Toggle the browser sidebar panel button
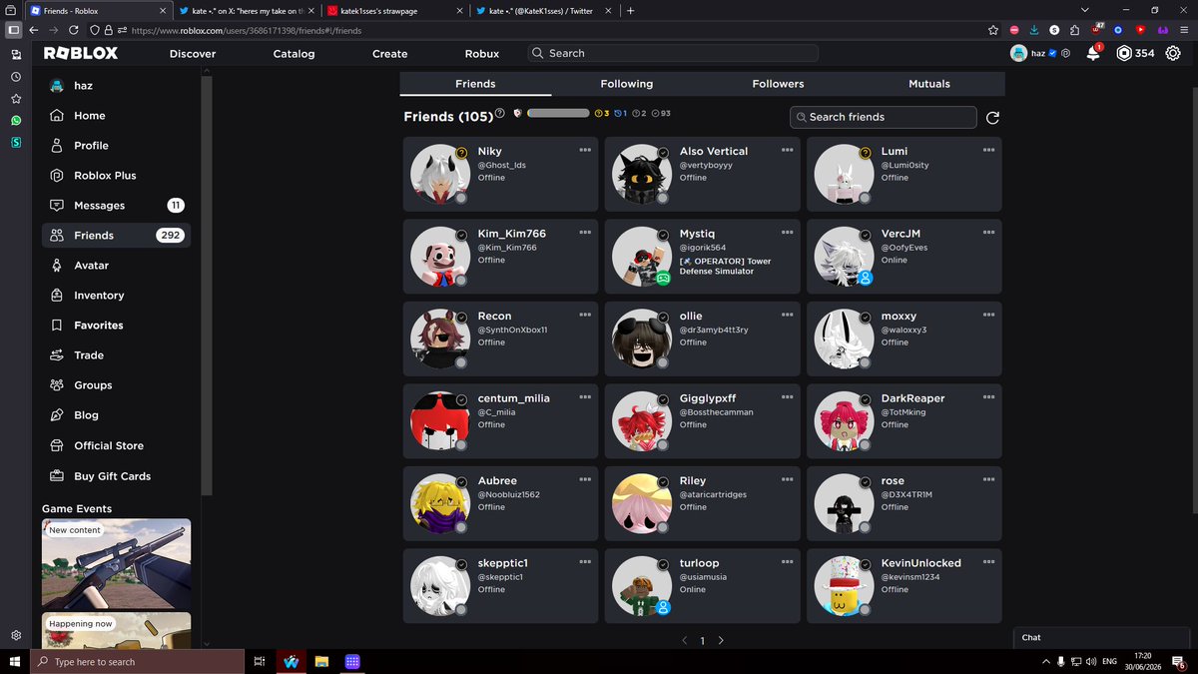 tap(14, 30)
